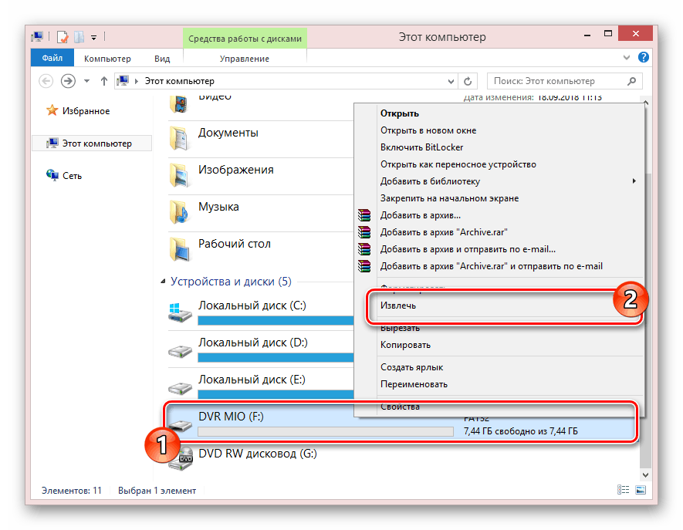Collapse the Devices and drives group

pos(163,282)
